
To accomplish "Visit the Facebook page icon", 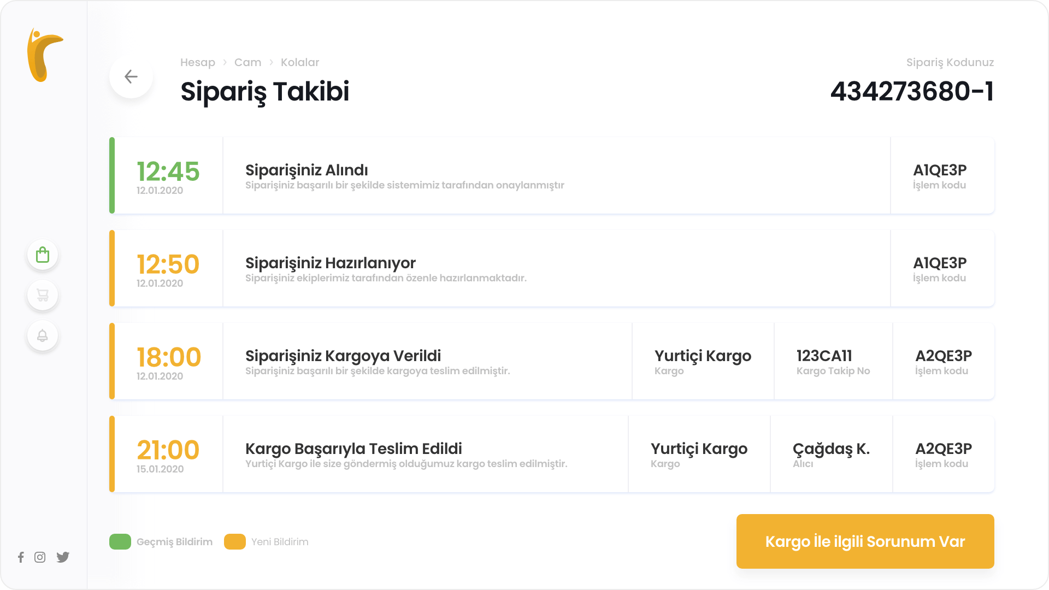I will [21, 557].
